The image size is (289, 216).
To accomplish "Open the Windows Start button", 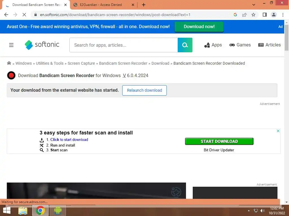I will coord(7,210).
